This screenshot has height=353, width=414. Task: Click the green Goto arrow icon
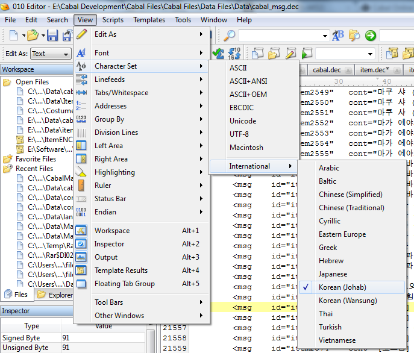pos(371,36)
